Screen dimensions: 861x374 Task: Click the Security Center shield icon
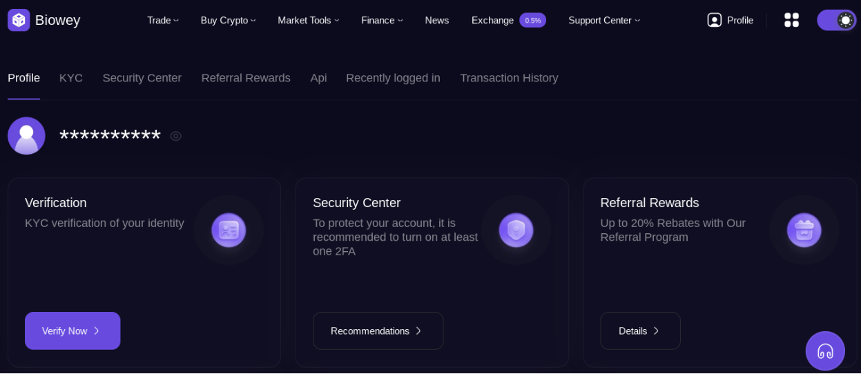(x=516, y=230)
